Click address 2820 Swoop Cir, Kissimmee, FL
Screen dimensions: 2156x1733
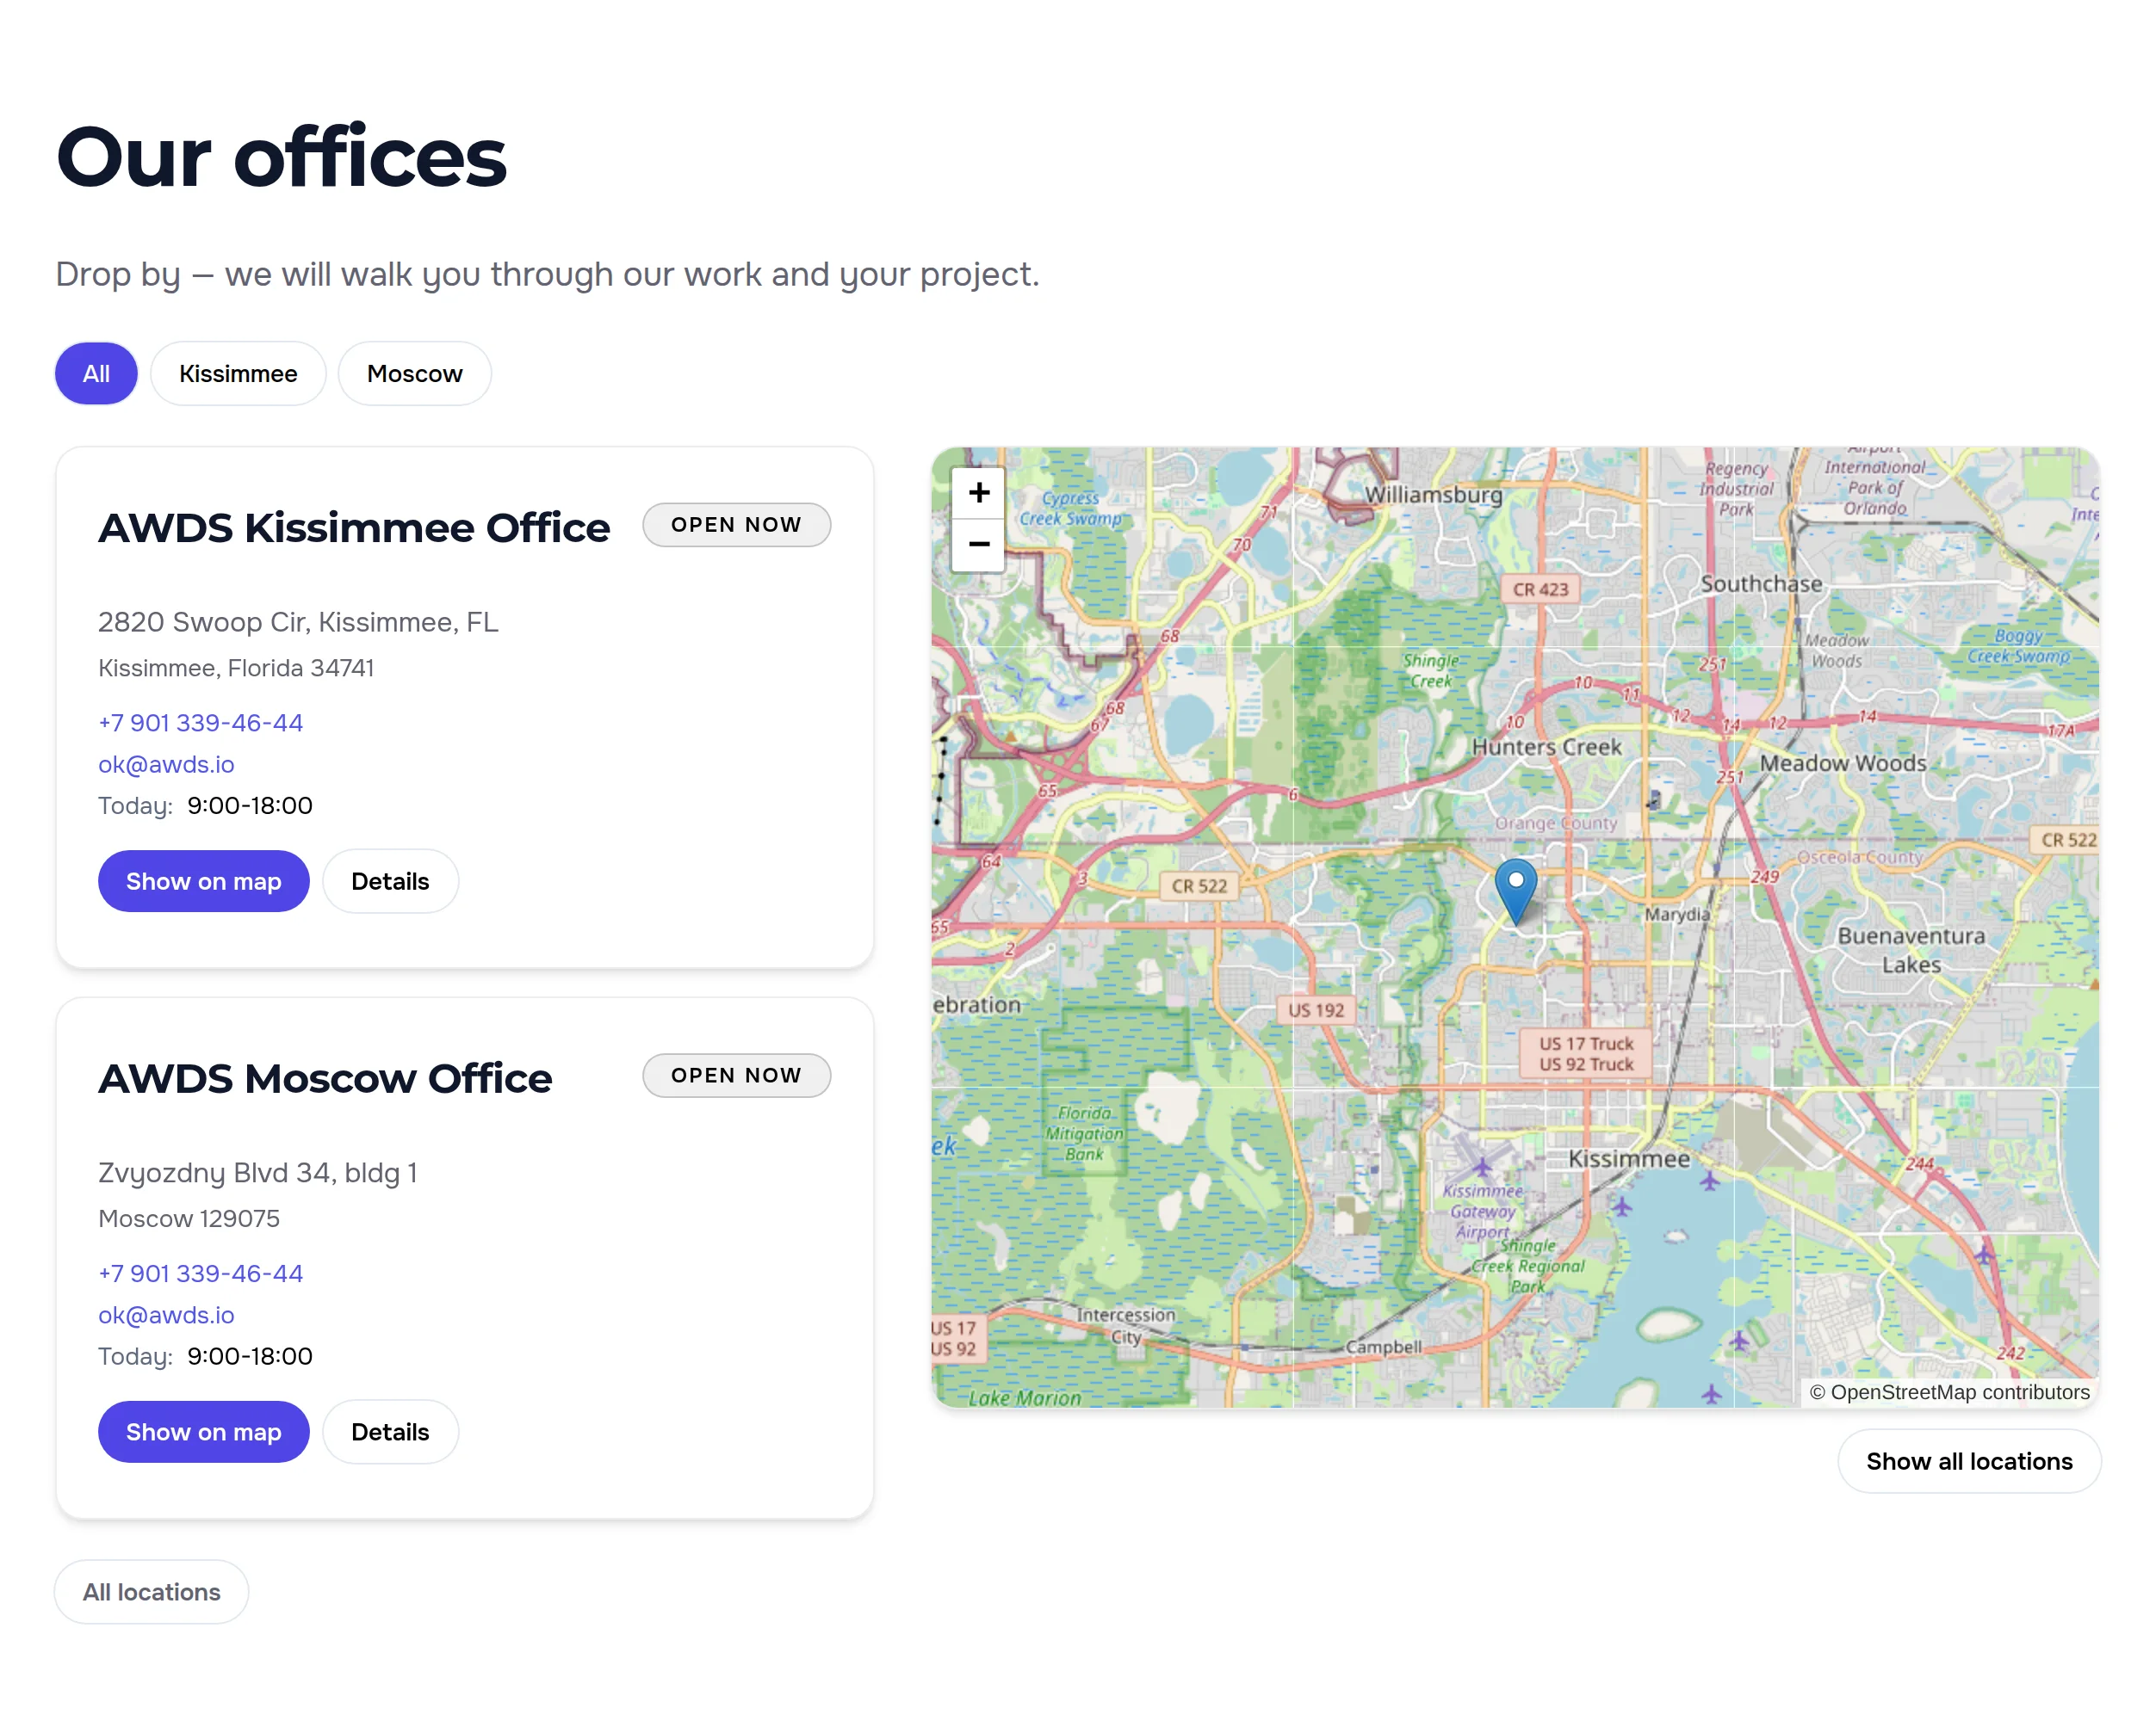coord(298,621)
